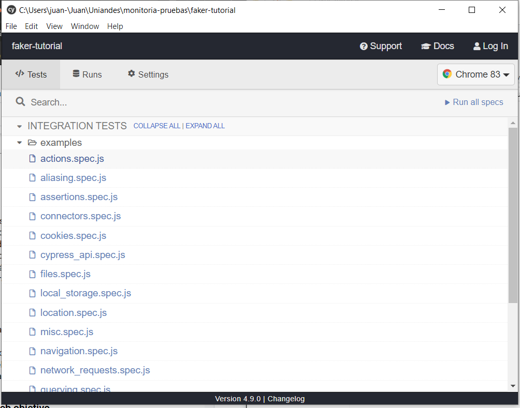Open actions.spec.js spec file
The width and height of the screenshot is (520, 408).
(72, 159)
